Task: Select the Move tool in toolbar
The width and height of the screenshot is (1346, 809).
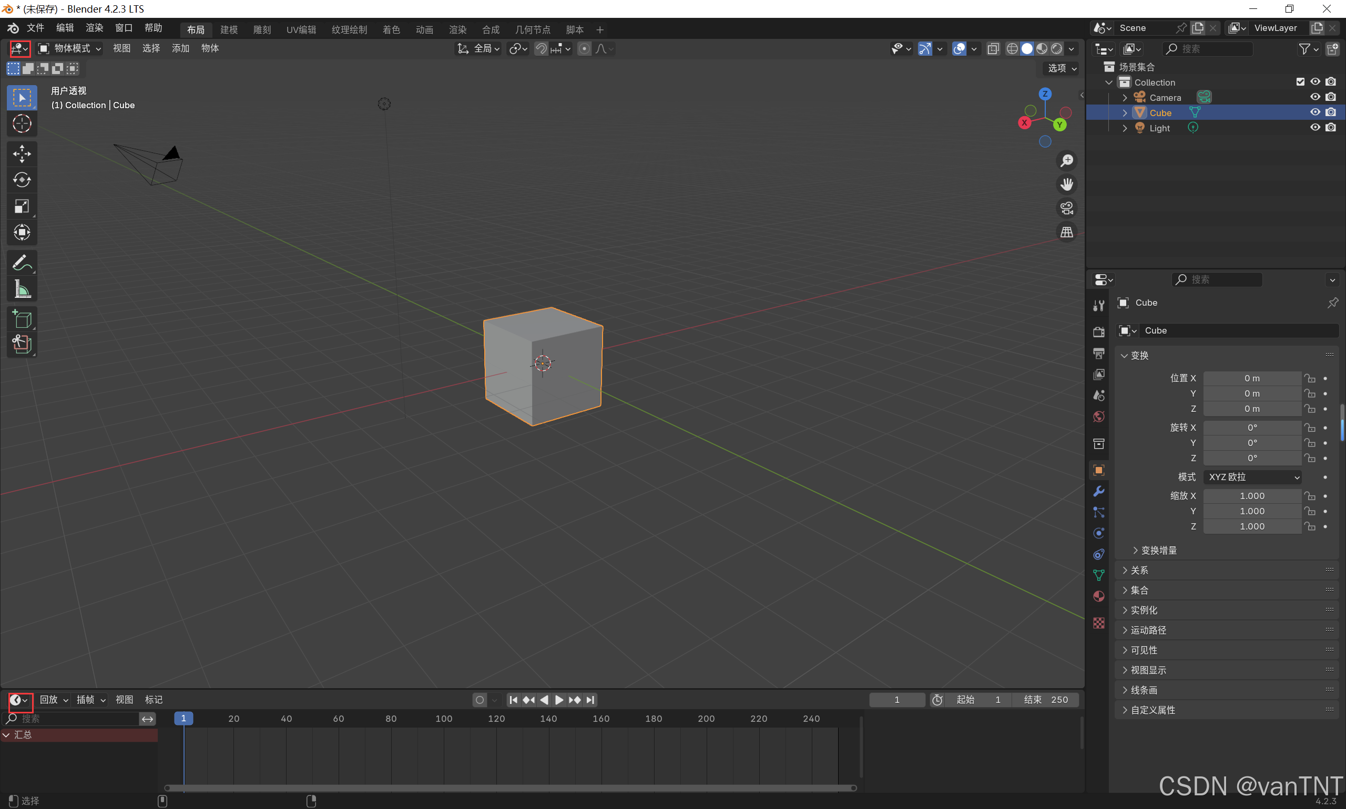Action: (x=22, y=154)
